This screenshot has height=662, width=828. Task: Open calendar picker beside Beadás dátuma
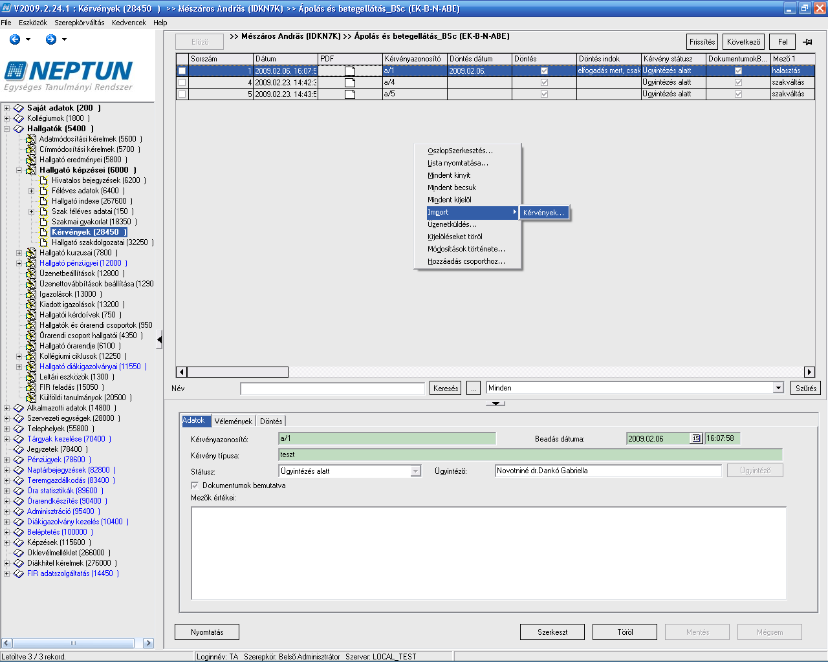click(x=696, y=438)
